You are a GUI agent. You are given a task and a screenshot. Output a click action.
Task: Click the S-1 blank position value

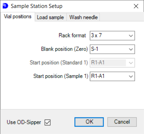pyautogui.click(x=95, y=49)
